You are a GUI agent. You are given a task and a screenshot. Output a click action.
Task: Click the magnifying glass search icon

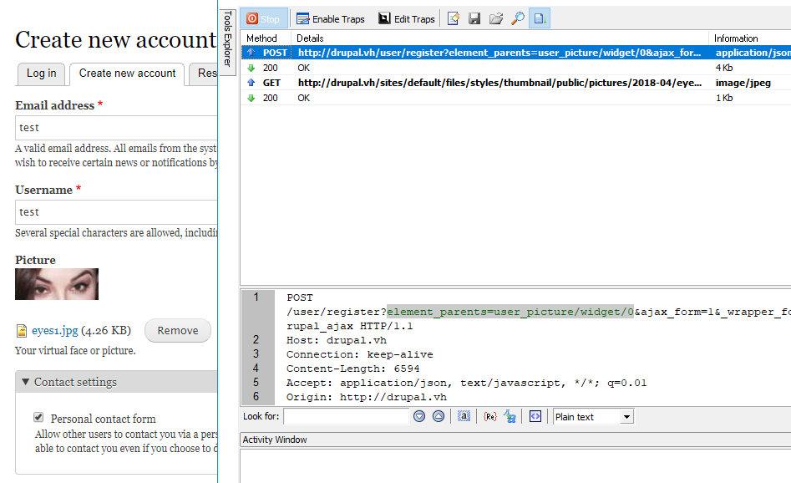pyautogui.click(x=518, y=18)
